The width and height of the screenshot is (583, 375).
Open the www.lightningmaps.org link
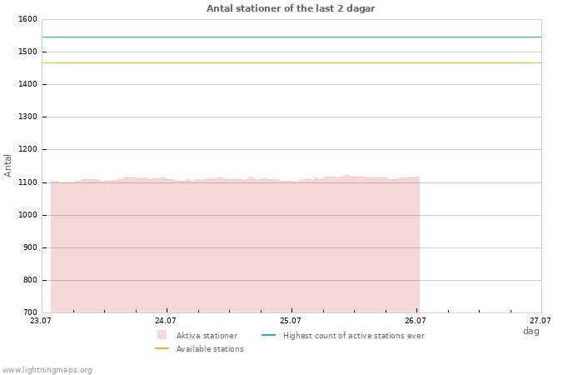pos(47,370)
